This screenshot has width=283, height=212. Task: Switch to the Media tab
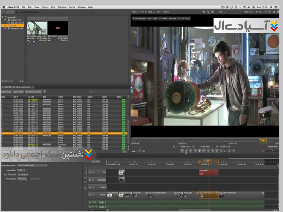16,160
